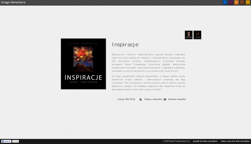The image size is (251, 144).
Task: Open the Samotność book thumbnail
Action: click(x=189, y=35)
